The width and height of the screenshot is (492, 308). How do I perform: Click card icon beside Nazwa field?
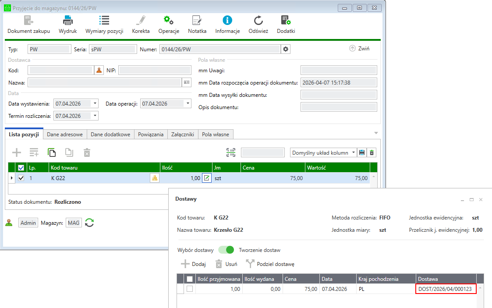[x=187, y=82]
